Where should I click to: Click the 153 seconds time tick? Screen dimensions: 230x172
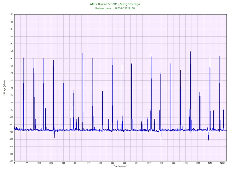click(x=39, y=163)
